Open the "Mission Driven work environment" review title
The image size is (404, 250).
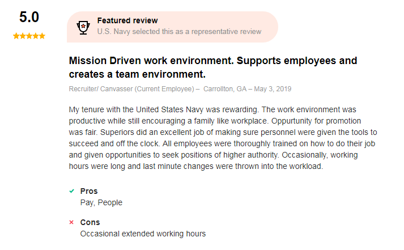click(x=212, y=67)
